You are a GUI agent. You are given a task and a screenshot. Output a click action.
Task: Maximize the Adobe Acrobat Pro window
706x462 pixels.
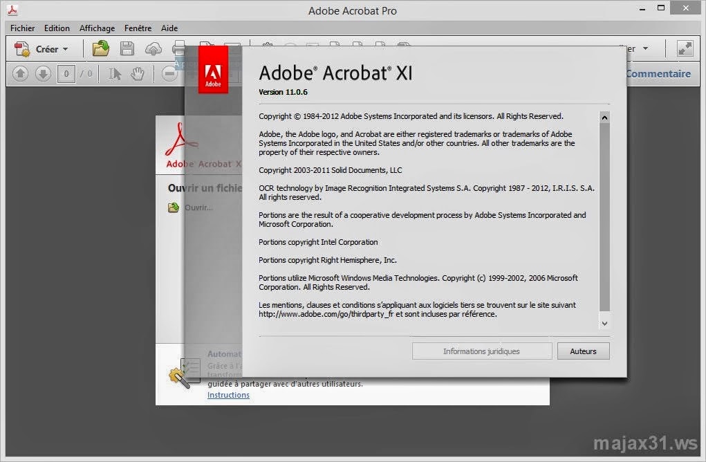tap(661, 8)
